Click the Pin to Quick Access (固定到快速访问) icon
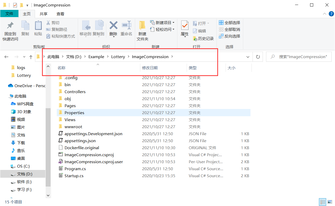The height and width of the screenshot is (206, 335). (x=10, y=26)
